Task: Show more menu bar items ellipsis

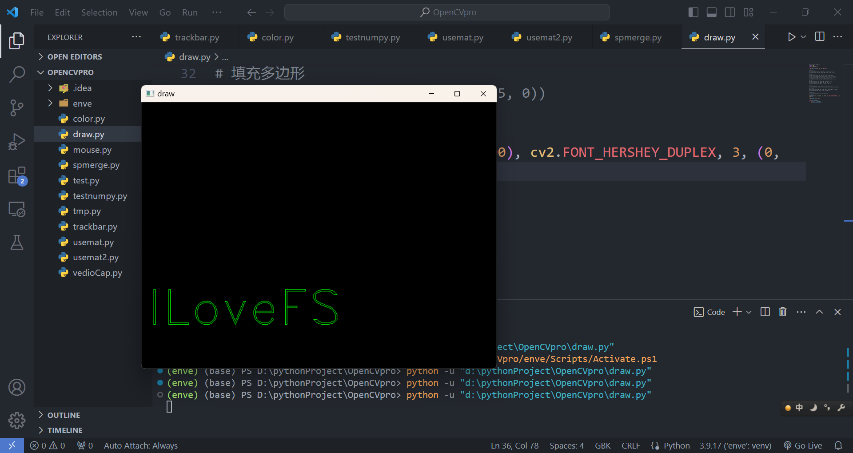Action: point(216,12)
